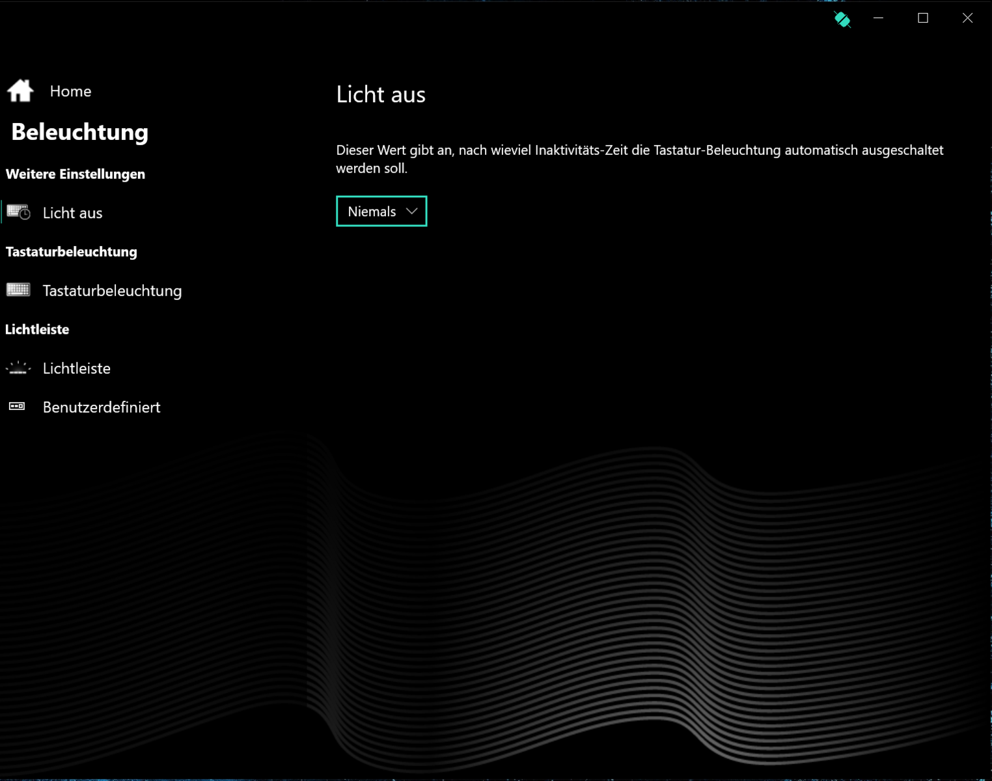Minimize the lighting settings window
The width and height of the screenshot is (992, 781).
879,18
